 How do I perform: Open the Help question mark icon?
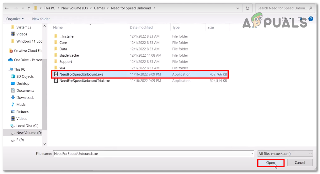pos(311,19)
